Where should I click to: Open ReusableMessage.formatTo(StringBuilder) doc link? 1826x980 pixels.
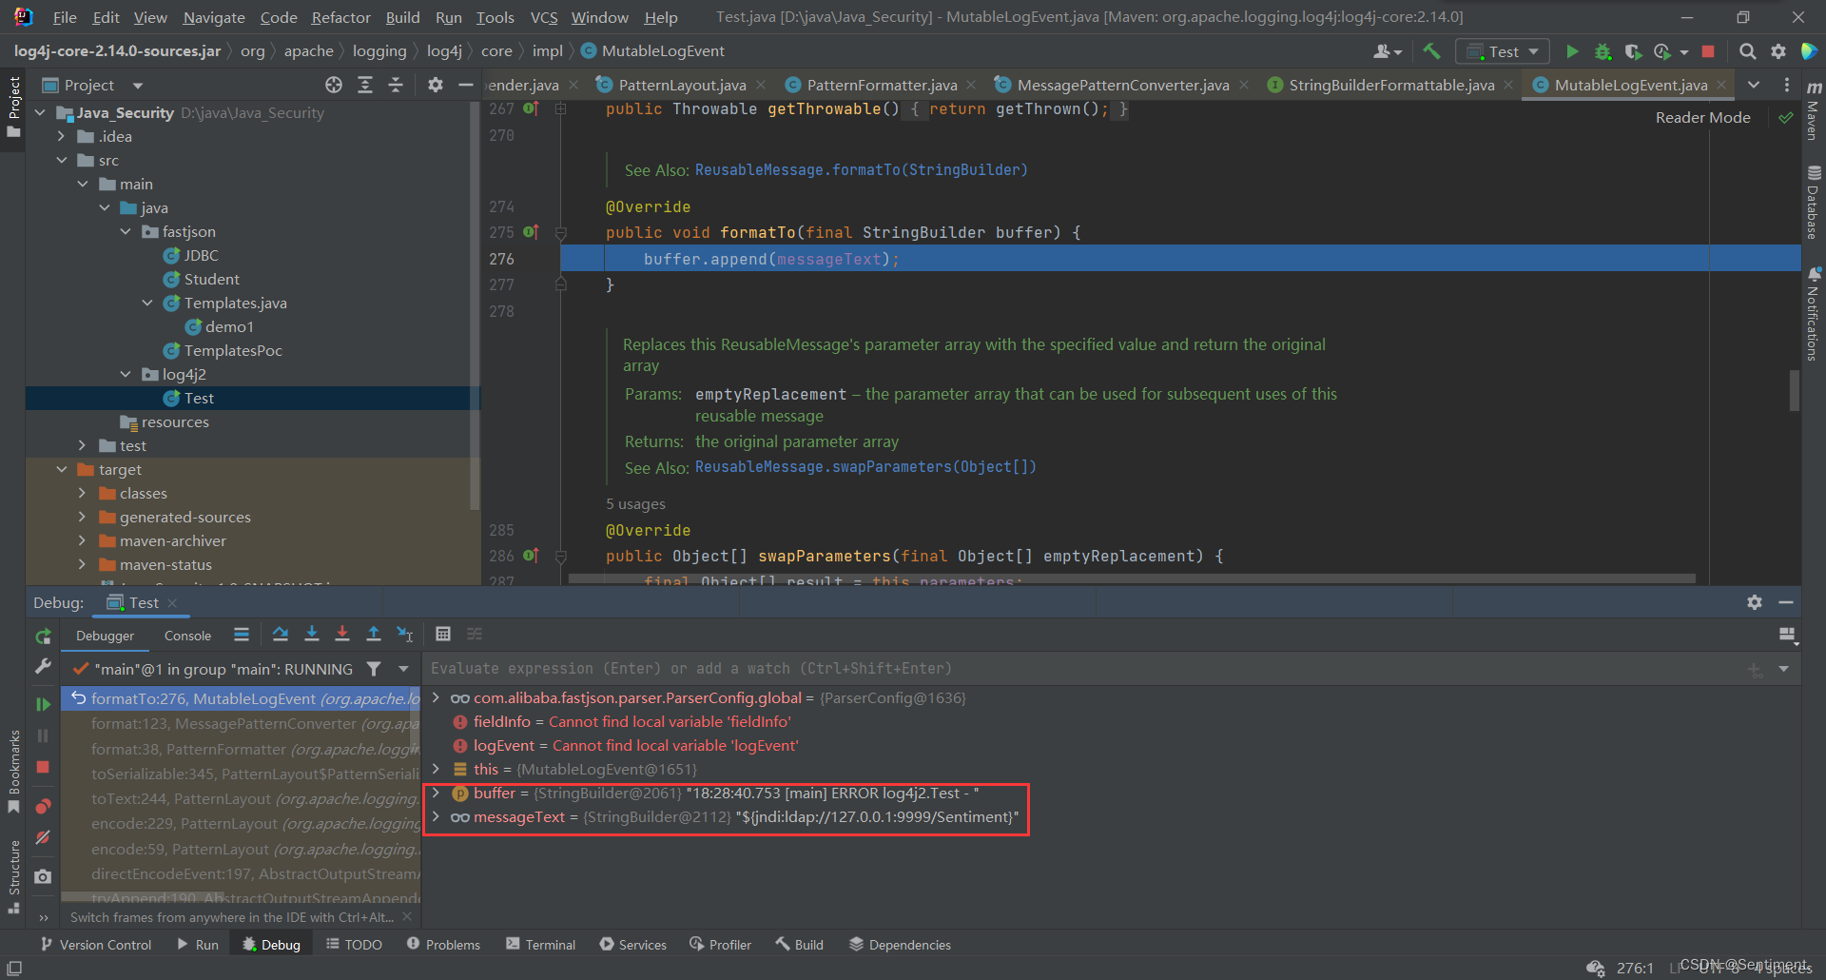861,169
